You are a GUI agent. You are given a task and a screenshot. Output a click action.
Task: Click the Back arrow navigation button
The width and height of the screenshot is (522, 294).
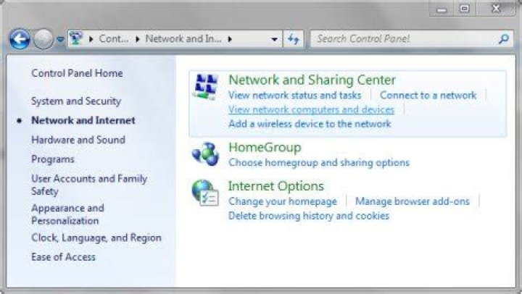[x=20, y=39]
